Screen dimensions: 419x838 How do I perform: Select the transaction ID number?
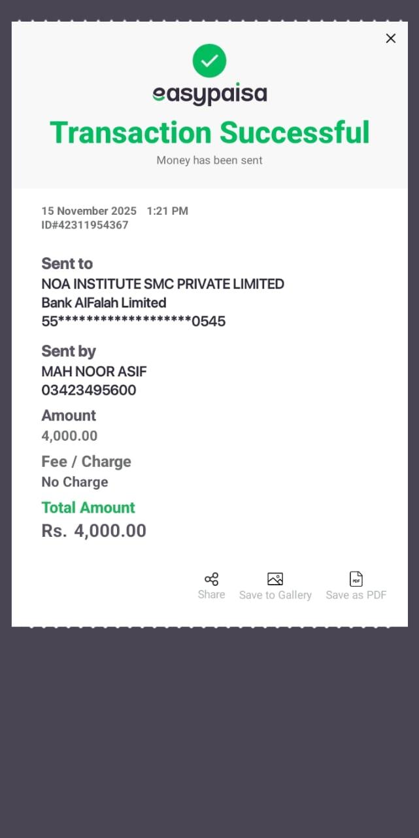point(85,225)
